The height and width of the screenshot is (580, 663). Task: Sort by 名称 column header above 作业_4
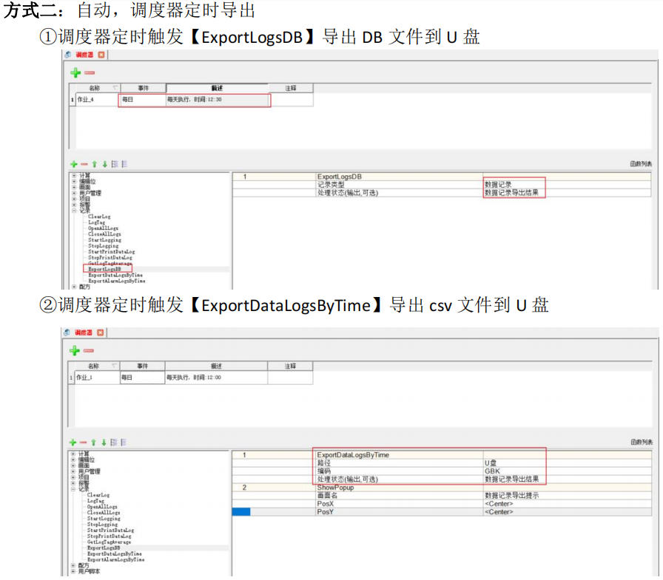95,88
